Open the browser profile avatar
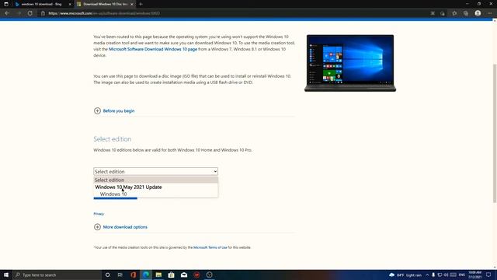Viewport: 497px width, 280px height. click(478, 13)
